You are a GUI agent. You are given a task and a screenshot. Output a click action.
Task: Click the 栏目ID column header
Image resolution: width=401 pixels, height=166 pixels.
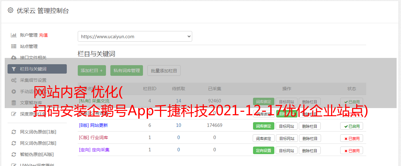(150, 89)
